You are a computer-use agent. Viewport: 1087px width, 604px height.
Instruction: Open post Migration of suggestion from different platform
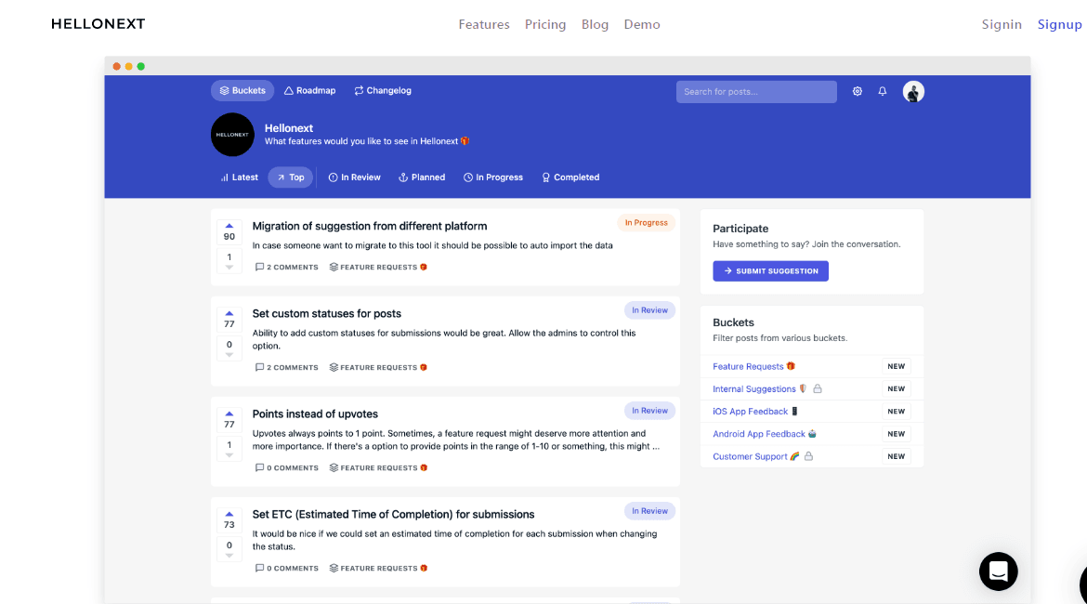pos(370,226)
